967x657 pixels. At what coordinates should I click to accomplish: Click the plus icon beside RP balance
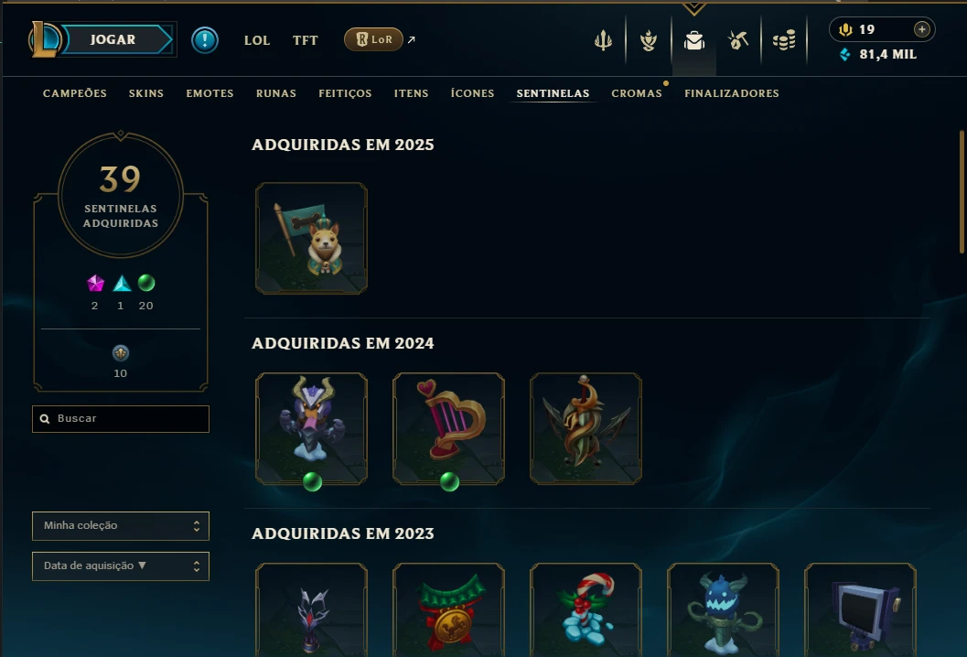[x=921, y=29]
